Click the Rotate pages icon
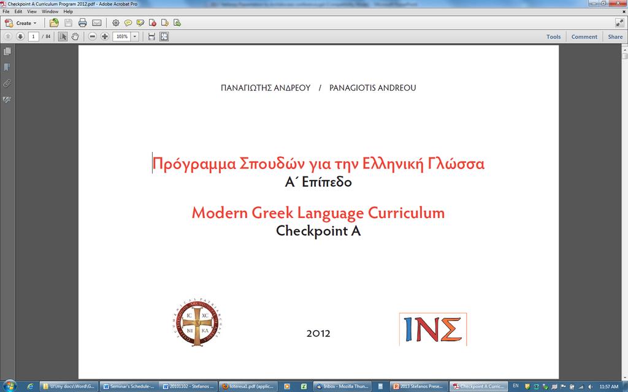 click(x=164, y=23)
